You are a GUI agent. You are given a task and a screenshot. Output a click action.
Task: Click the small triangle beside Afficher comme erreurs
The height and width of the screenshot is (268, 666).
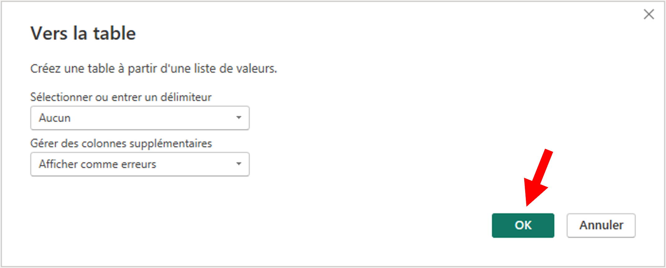(238, 164)
